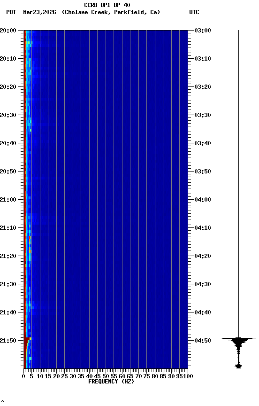Click the 25 Hz frequency axis label
Image resolution: width=259 pixels, height=406 pixels.
(65, 377)
